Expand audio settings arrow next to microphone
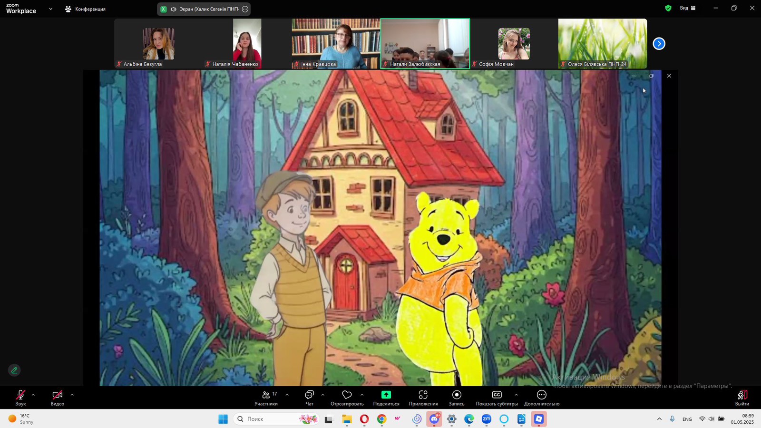761x428 pixels. (x=33, y=395)
